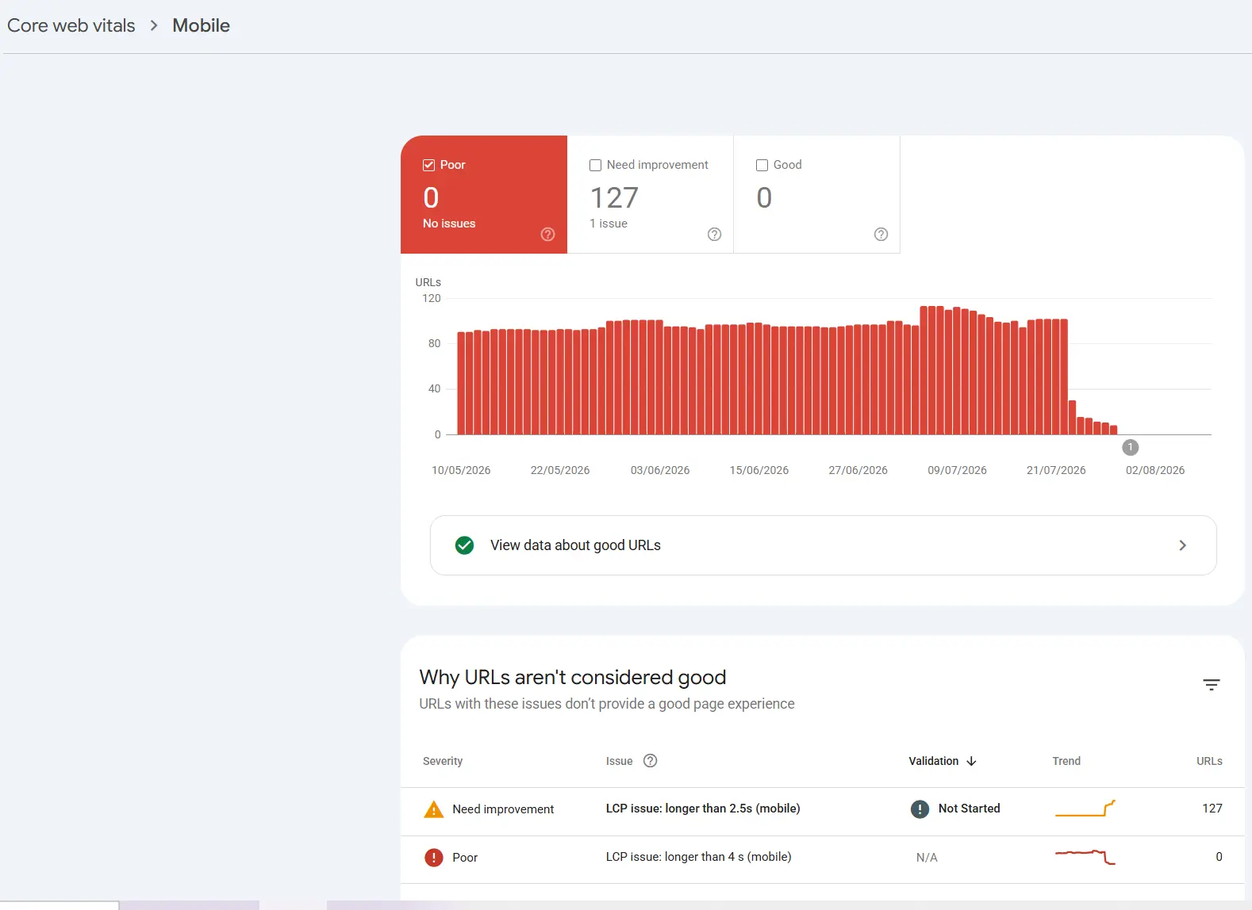Open the table filter icon
The width and height of the screenshot is (1252, 910).
pyautogui.click(x=1211, y=685)
